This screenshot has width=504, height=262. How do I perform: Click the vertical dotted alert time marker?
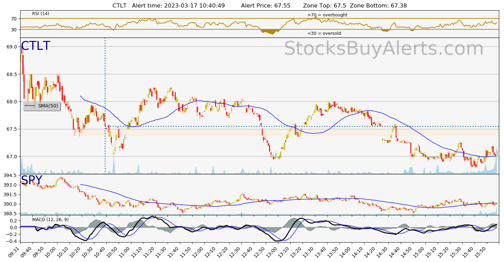pyautogui.click(x=105, y=105)
